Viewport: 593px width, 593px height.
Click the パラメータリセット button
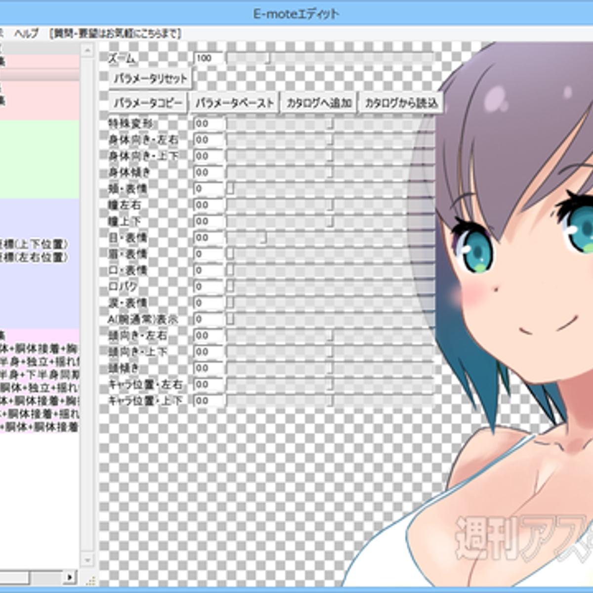(x=151, y=78)
